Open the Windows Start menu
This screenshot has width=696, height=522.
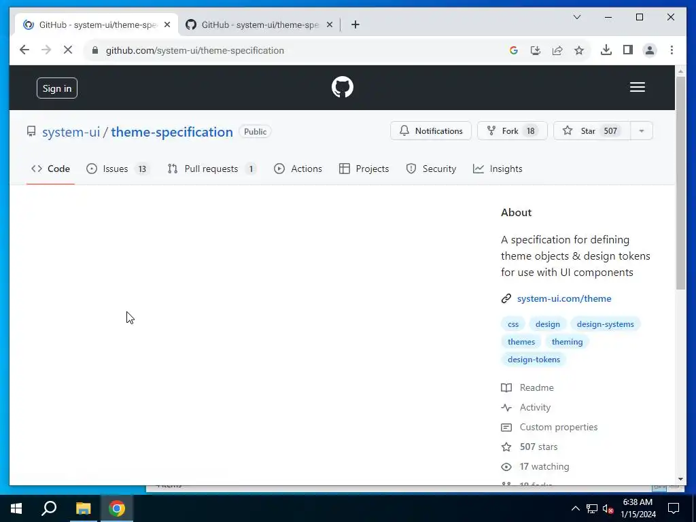(16, 508)
